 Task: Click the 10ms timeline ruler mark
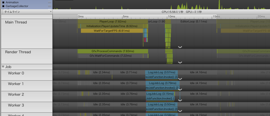tap(171, 17)
